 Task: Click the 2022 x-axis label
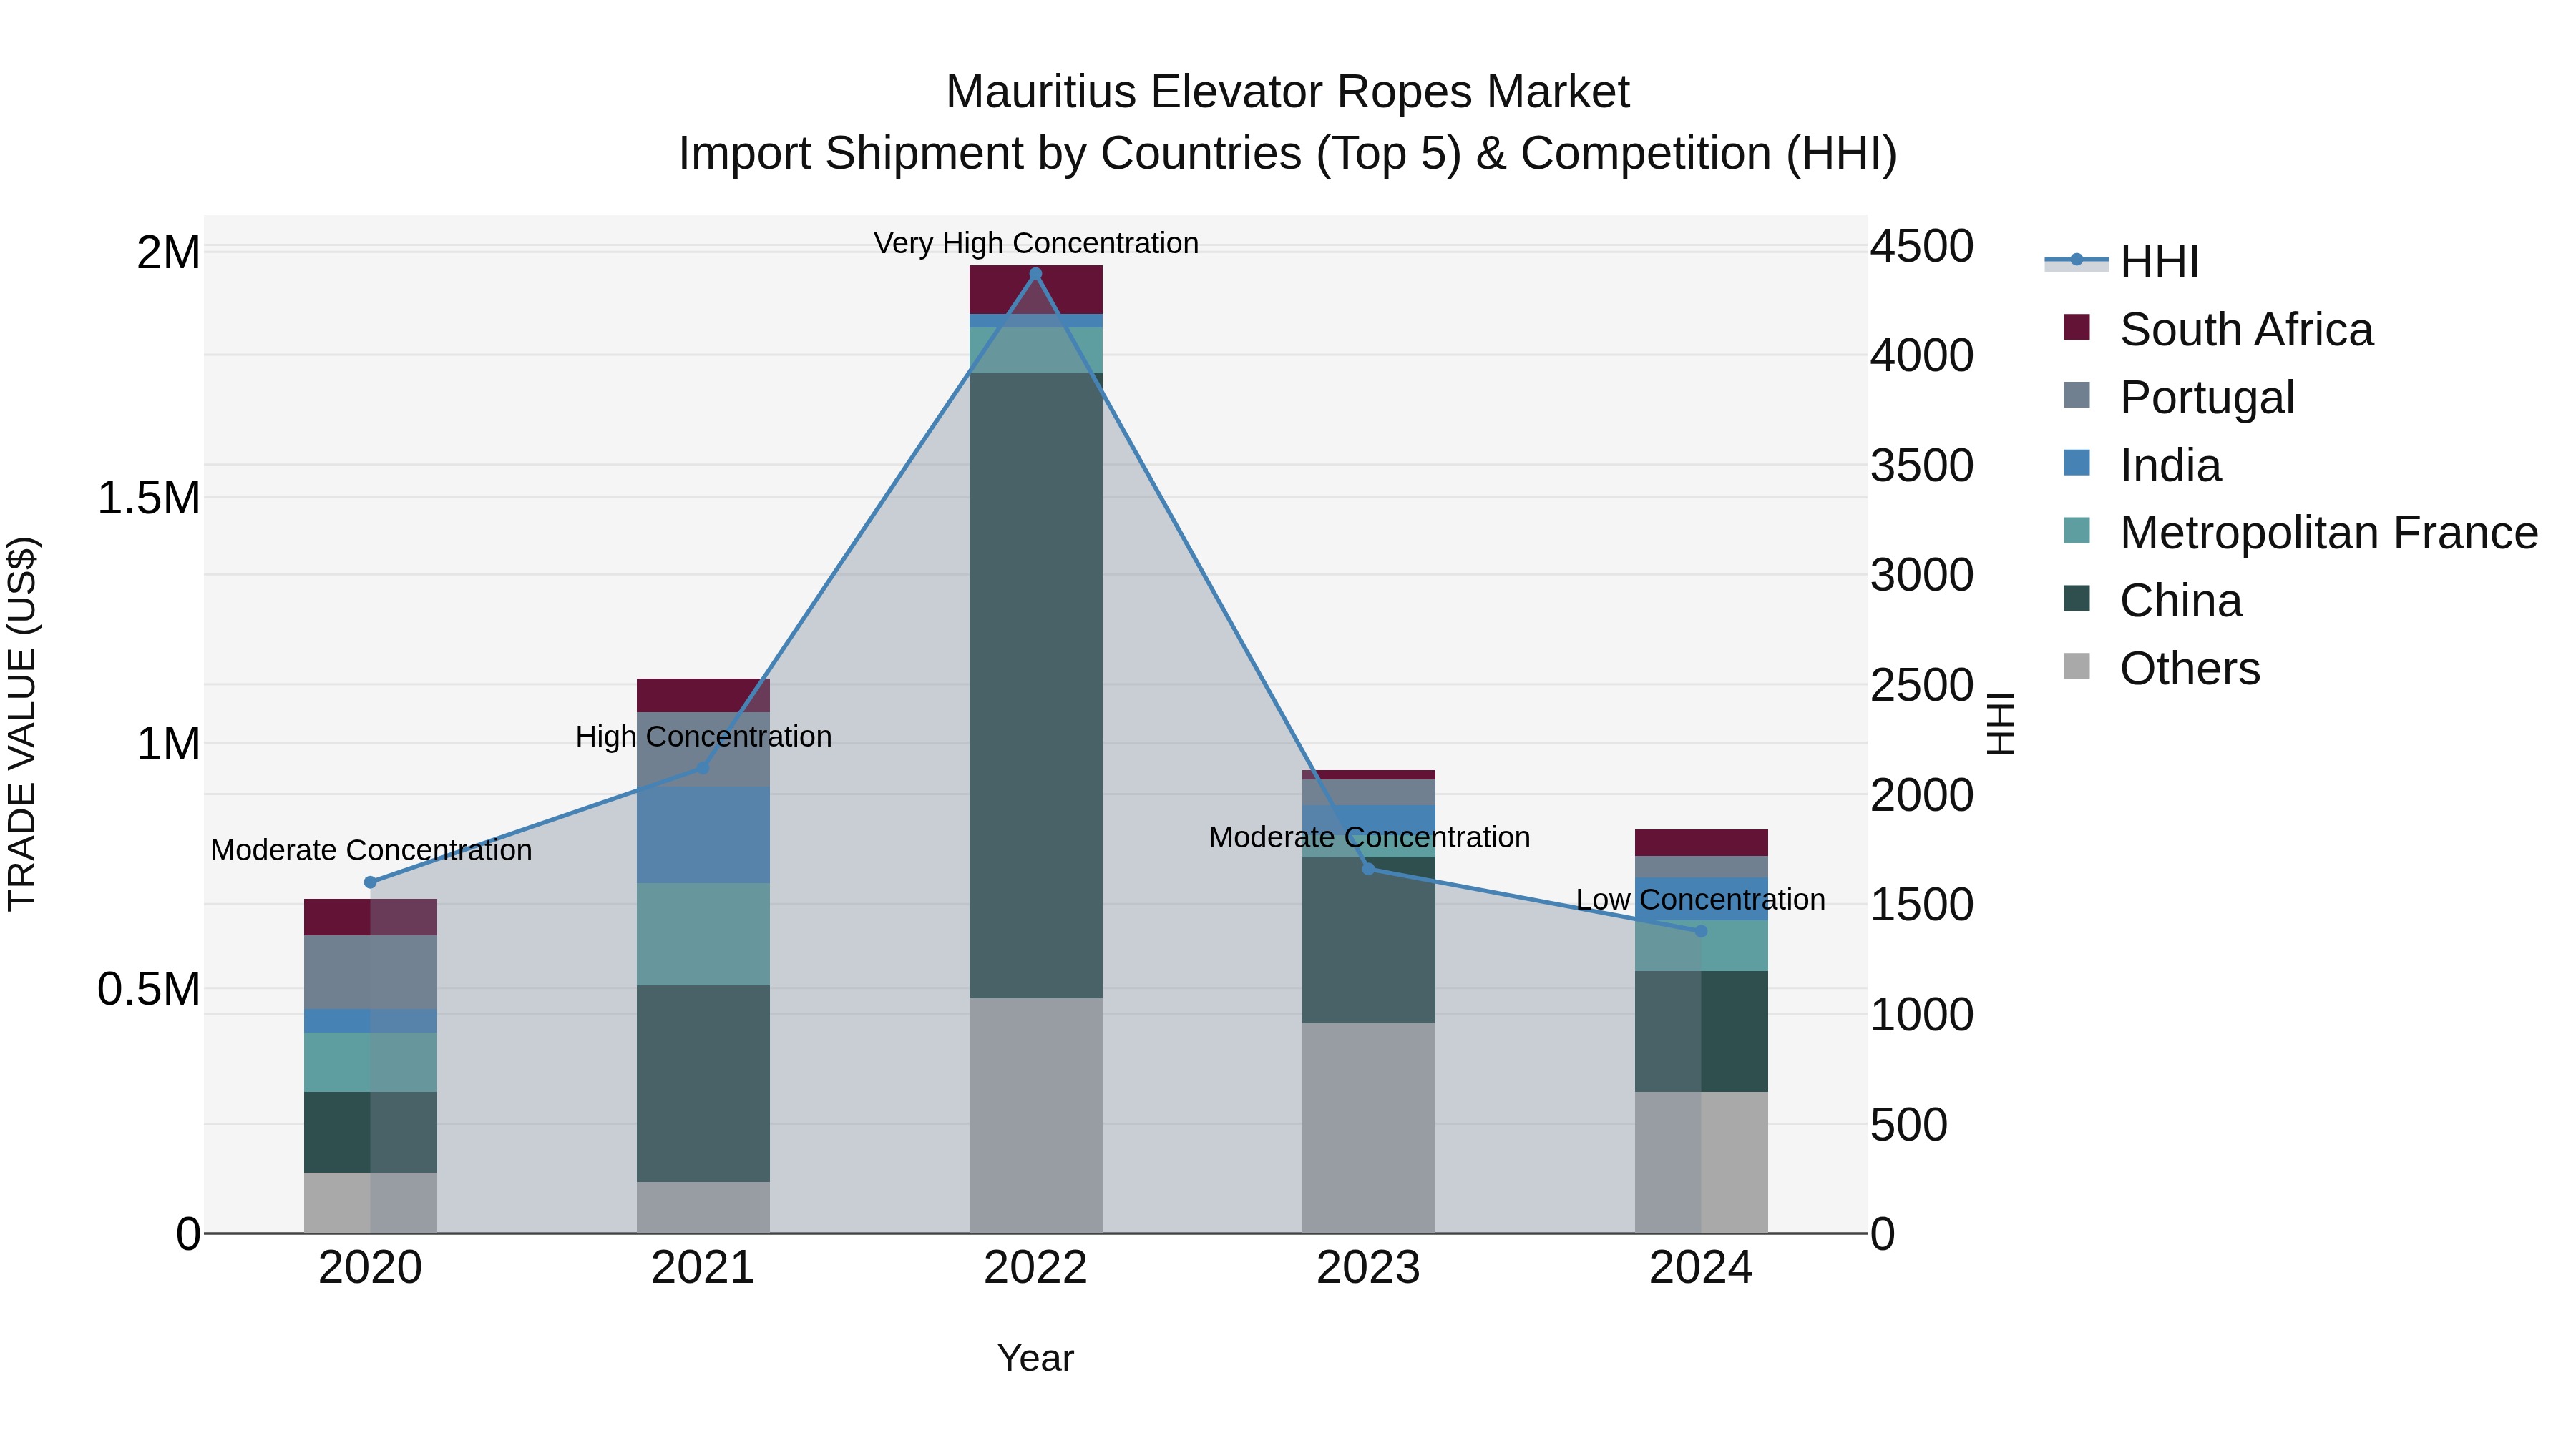pyautogui.click(x=1035, y=1268)
